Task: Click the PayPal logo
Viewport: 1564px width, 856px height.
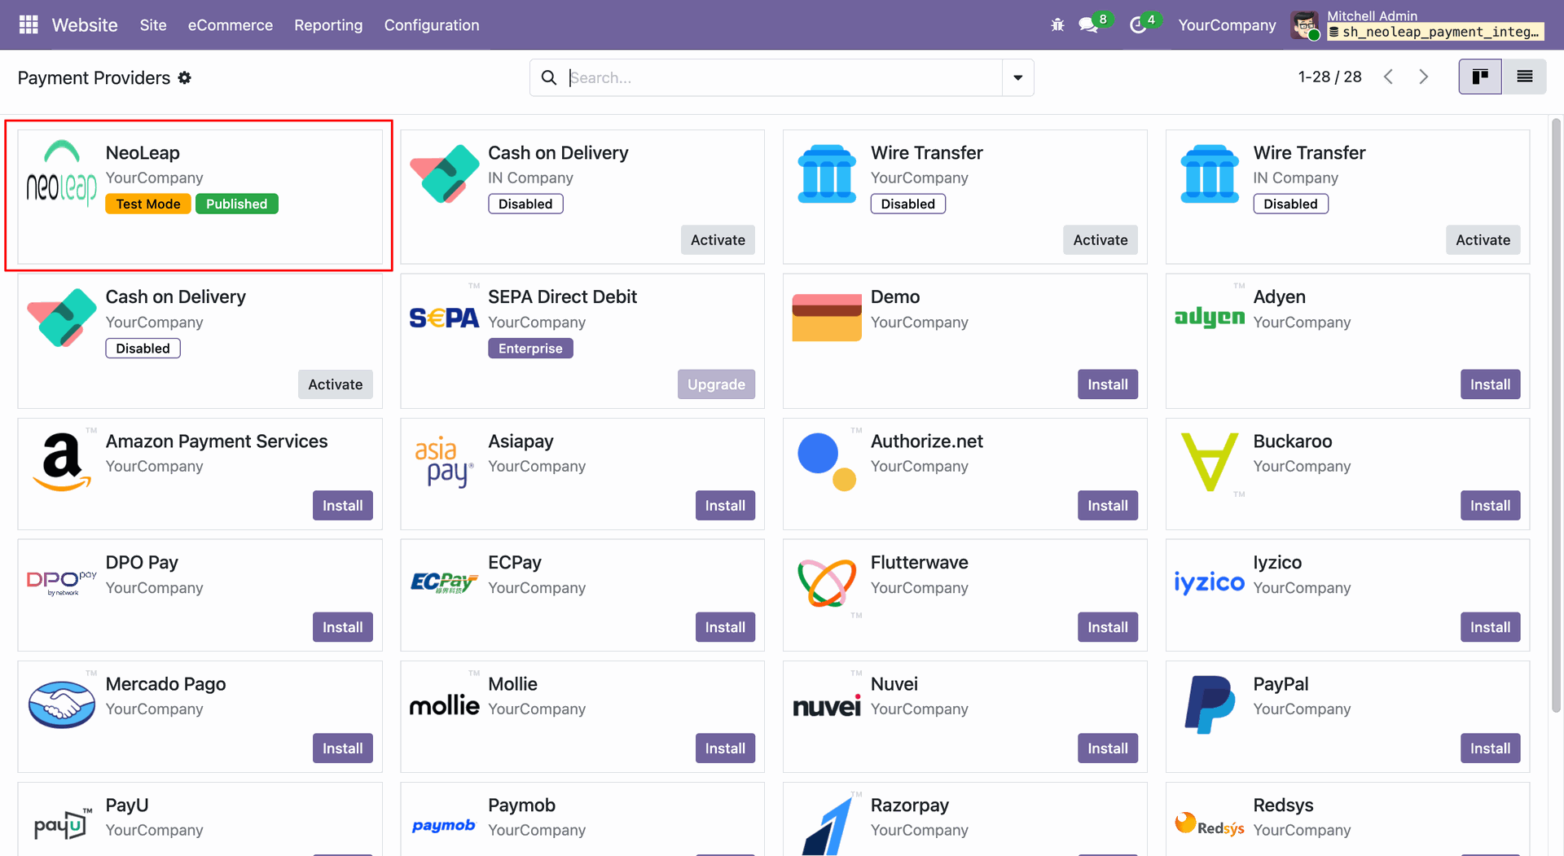Action: (x=1210, y=705)
